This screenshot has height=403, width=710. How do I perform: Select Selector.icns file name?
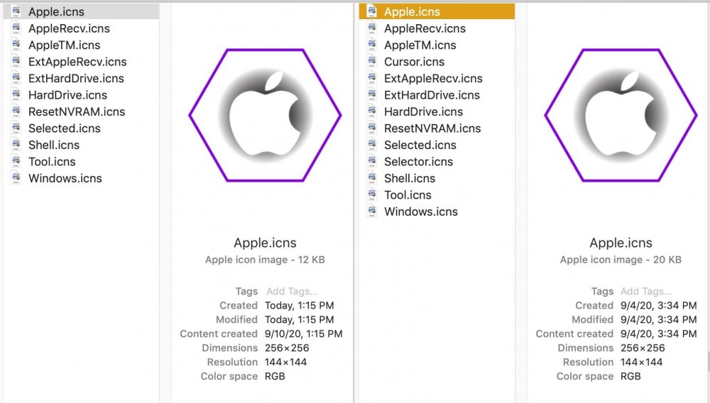[418, 162]
